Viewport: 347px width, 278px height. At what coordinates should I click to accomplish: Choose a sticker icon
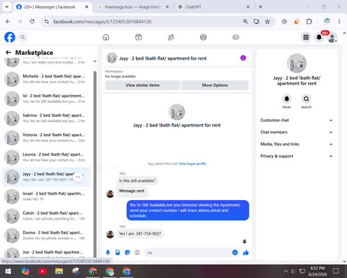coord(127,252)
